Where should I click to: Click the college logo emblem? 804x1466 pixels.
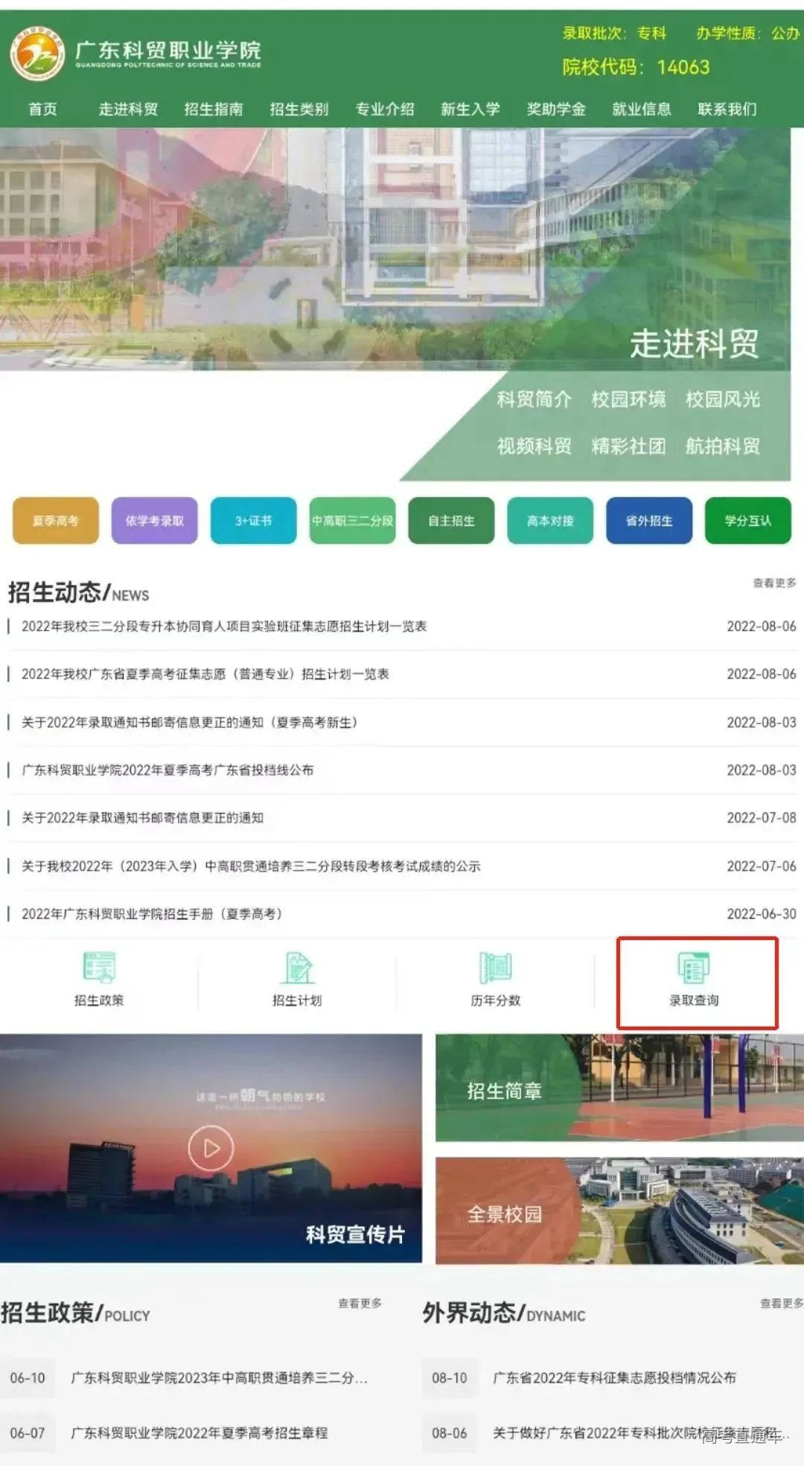pyautogui.click(x=37, y=53)
